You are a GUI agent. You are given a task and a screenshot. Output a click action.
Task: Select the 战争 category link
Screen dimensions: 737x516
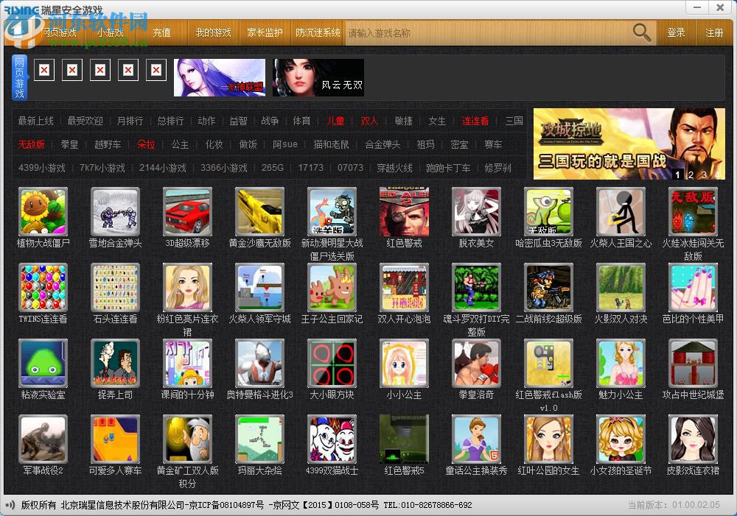(270, 121)
